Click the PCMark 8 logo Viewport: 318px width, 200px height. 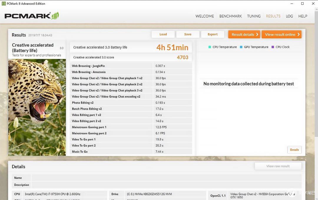coord(32,16)
